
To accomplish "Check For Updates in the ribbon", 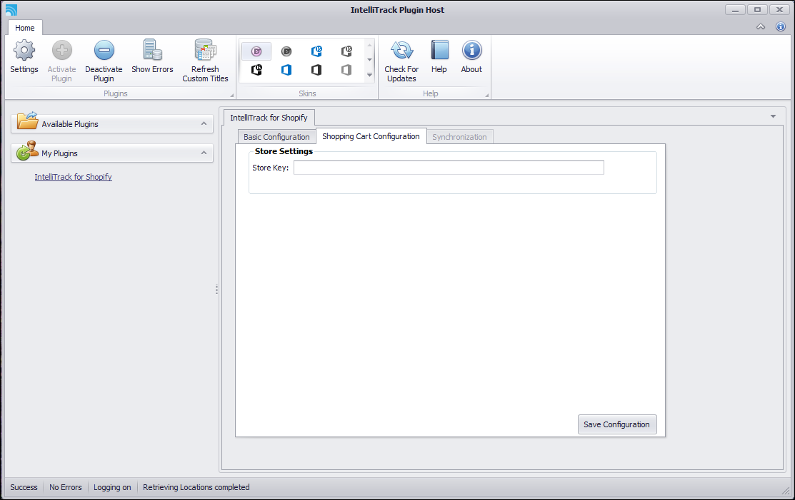I will [401, 61].
